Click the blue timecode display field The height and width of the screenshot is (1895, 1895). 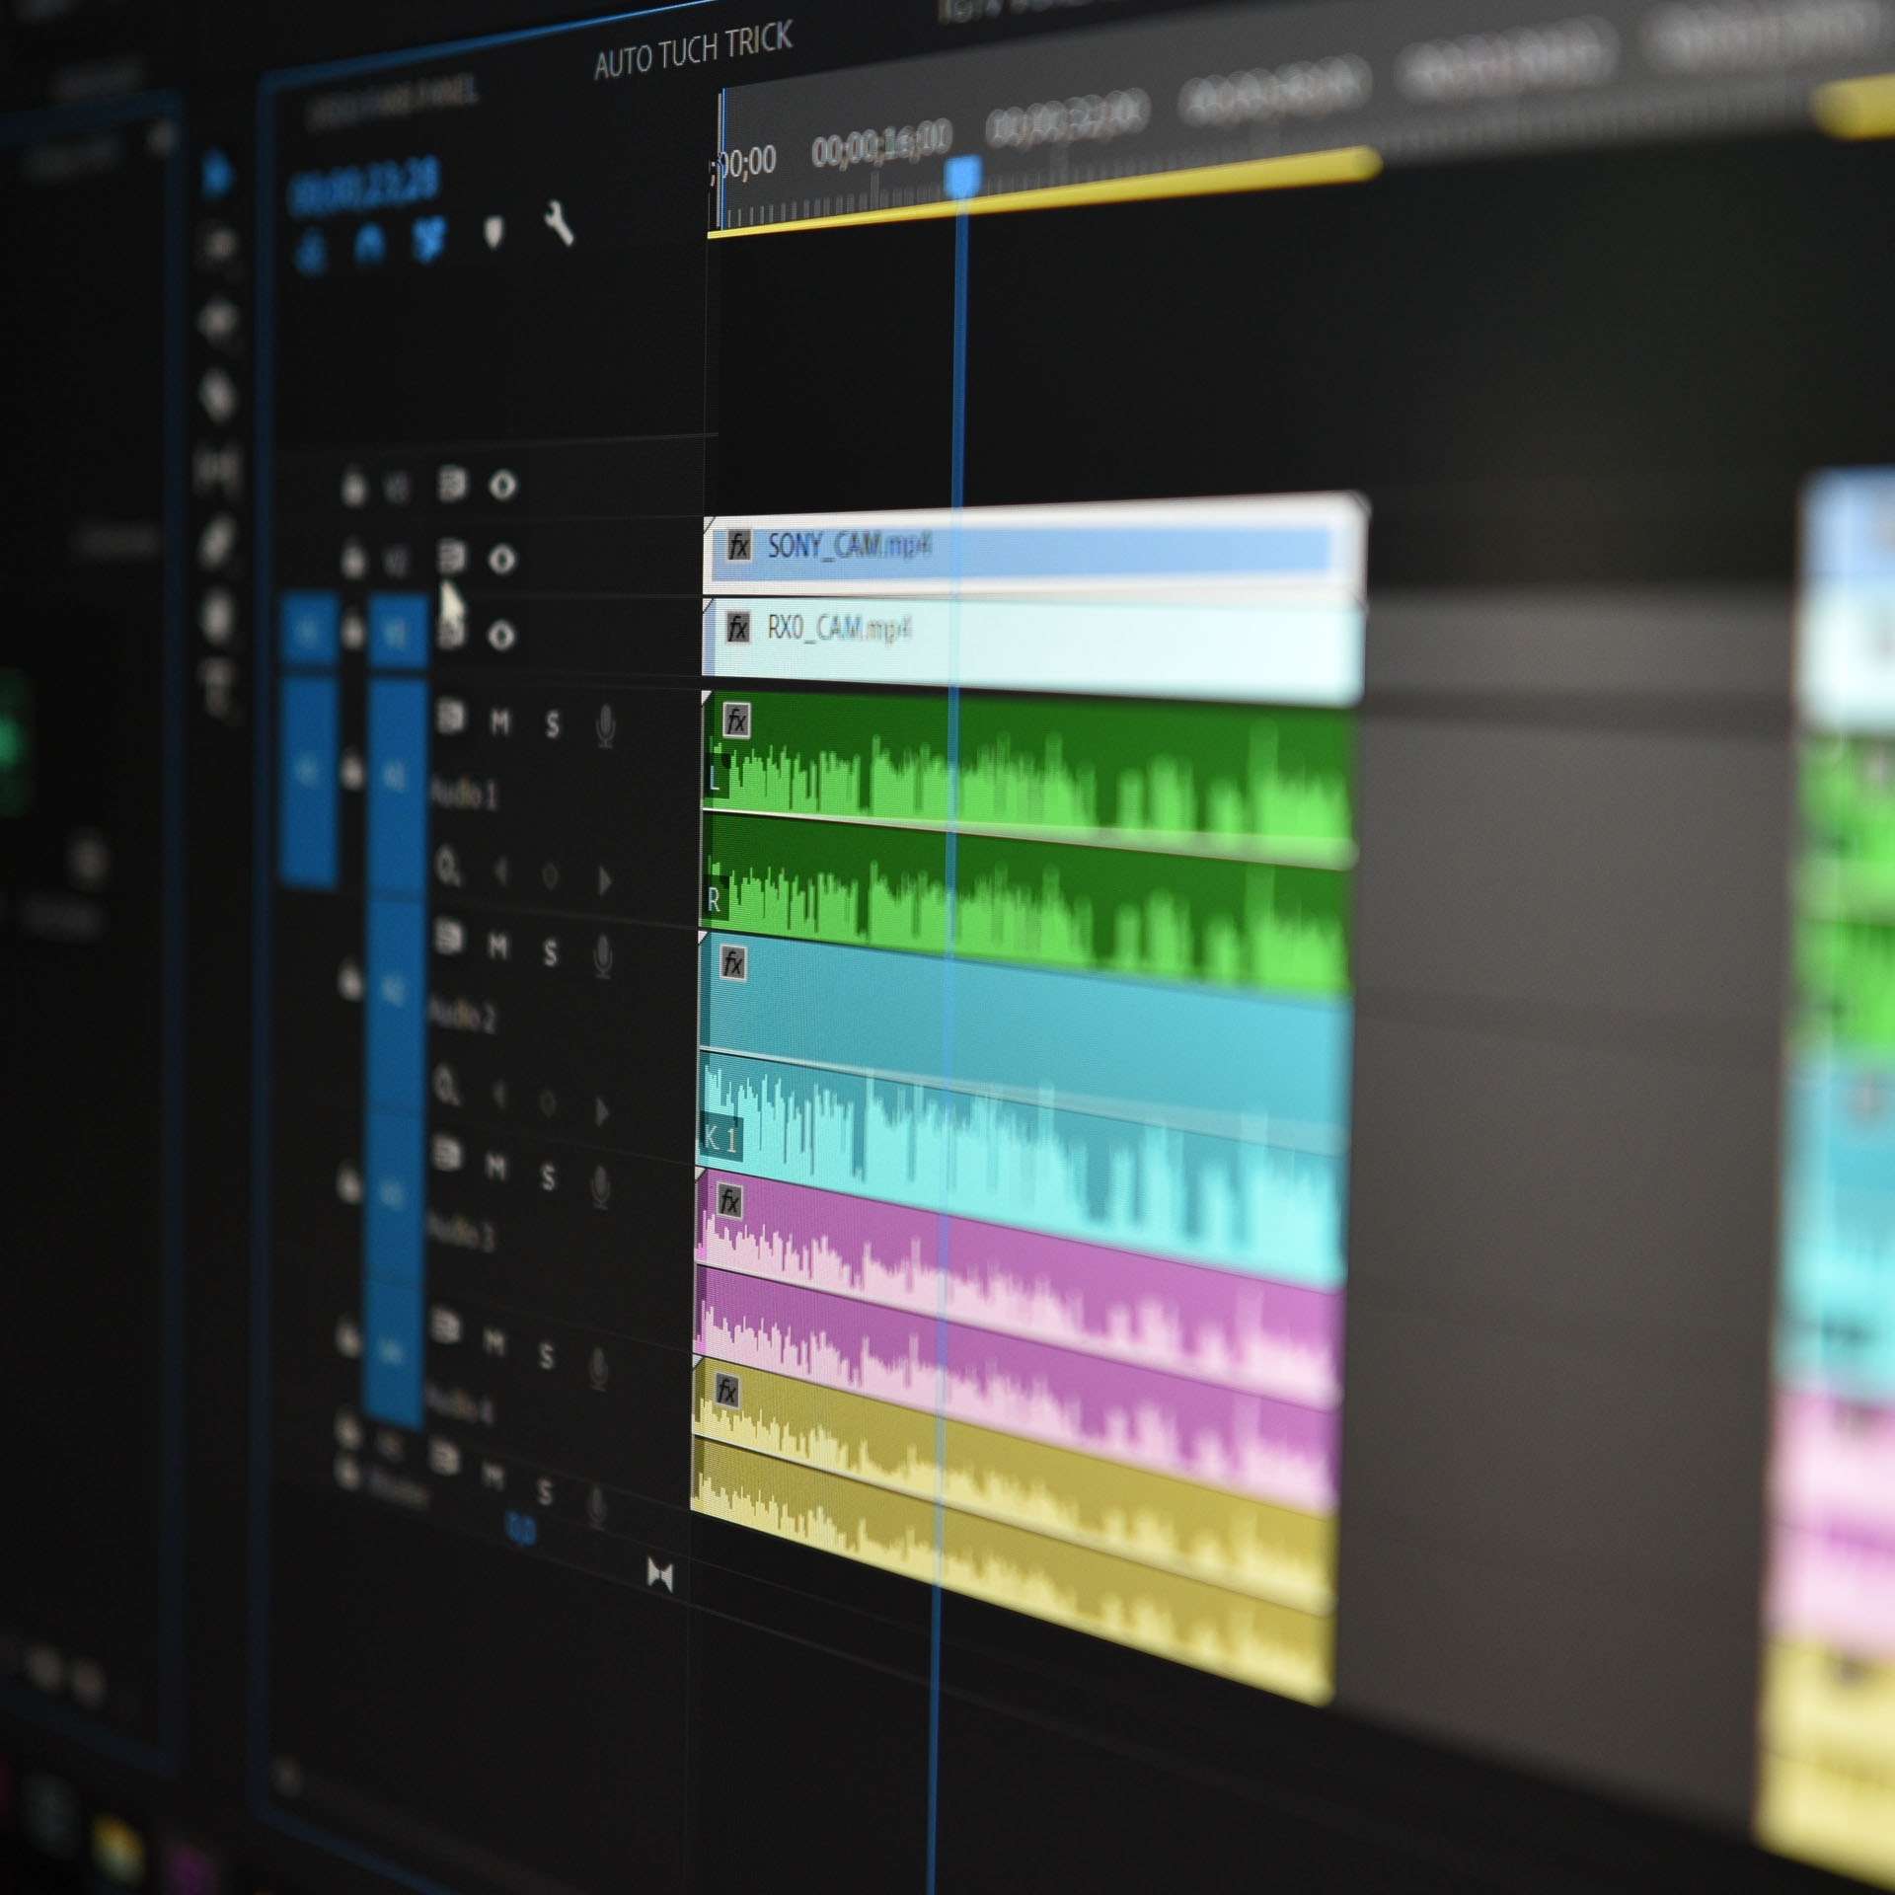[x=363, y=186]
